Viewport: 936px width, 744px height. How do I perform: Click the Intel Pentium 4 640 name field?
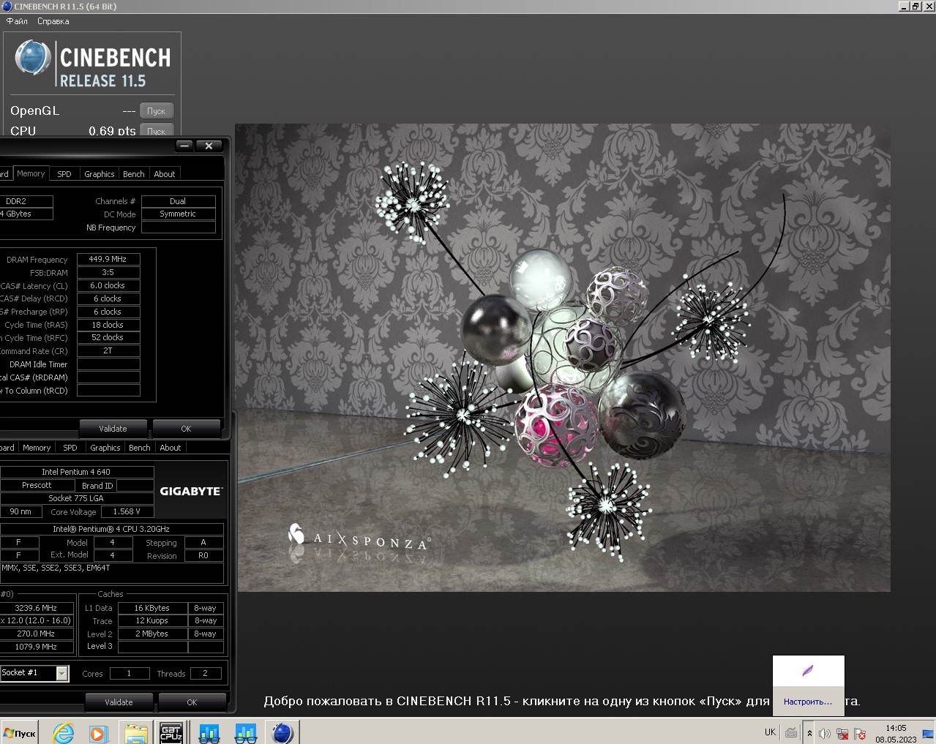tap(77, 472)
